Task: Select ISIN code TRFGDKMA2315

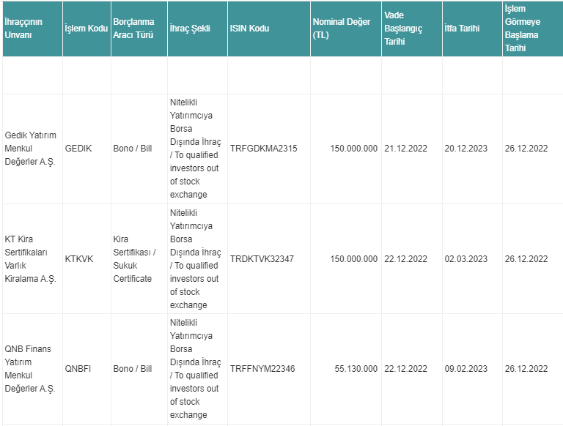Action: pos(264,149)
